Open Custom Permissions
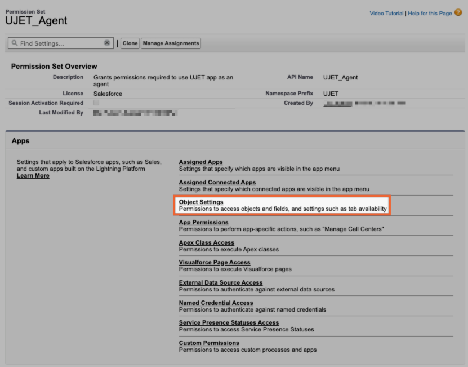 point(210,343)
